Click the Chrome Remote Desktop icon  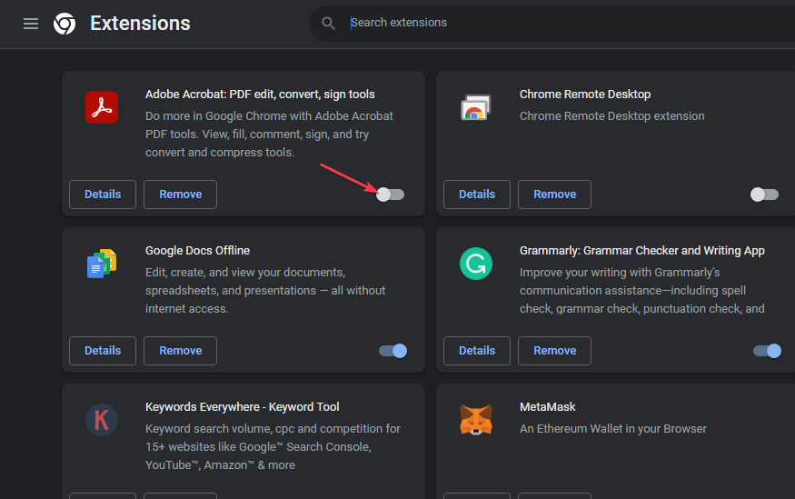(475, 107)
